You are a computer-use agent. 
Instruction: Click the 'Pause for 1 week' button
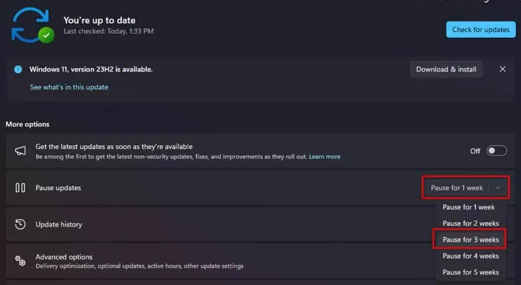(457, 188)
